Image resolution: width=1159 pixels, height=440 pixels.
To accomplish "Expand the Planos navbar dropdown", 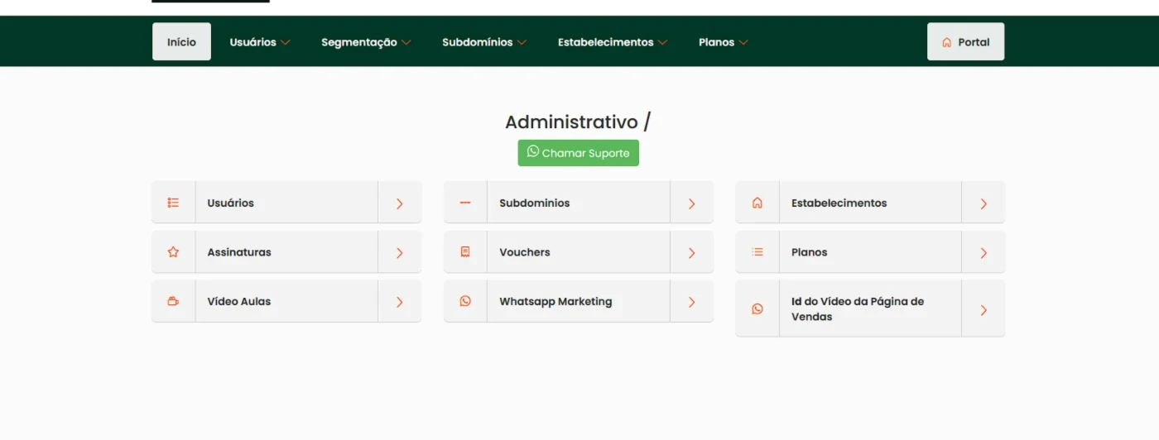I will (723, 42).
